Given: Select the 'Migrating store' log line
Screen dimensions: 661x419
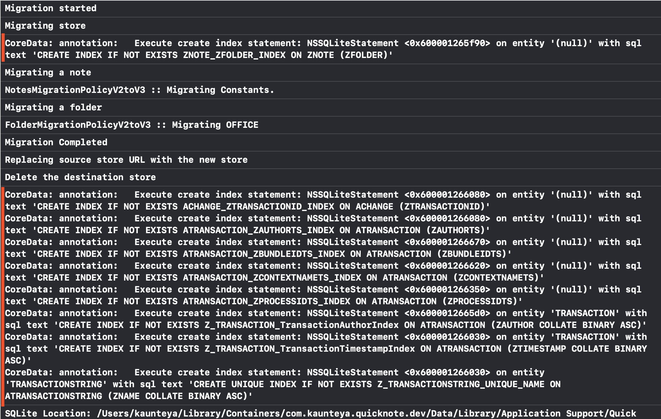Looking at the screenshot, I should coord(330,26).
